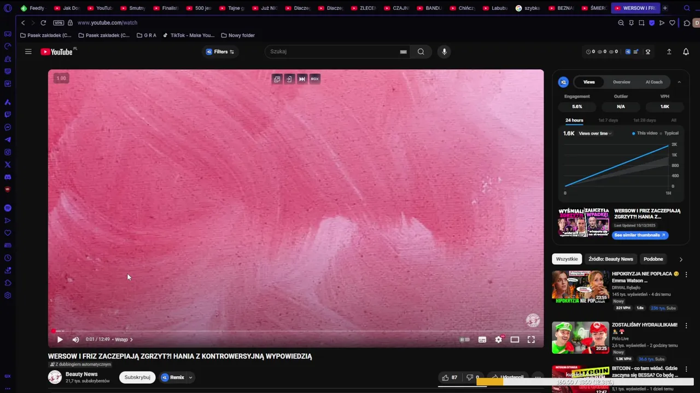Screen dimensions: 700x393
Task: Mute the video volume
Action: tap(75, 340)
